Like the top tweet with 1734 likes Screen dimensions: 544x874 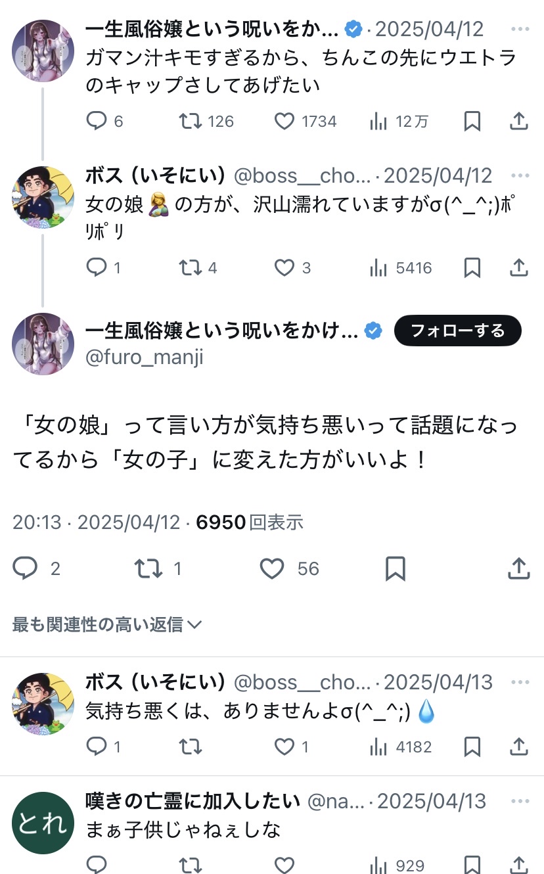coord(284,121)
